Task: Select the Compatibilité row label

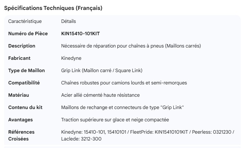Action: point(24,83)
